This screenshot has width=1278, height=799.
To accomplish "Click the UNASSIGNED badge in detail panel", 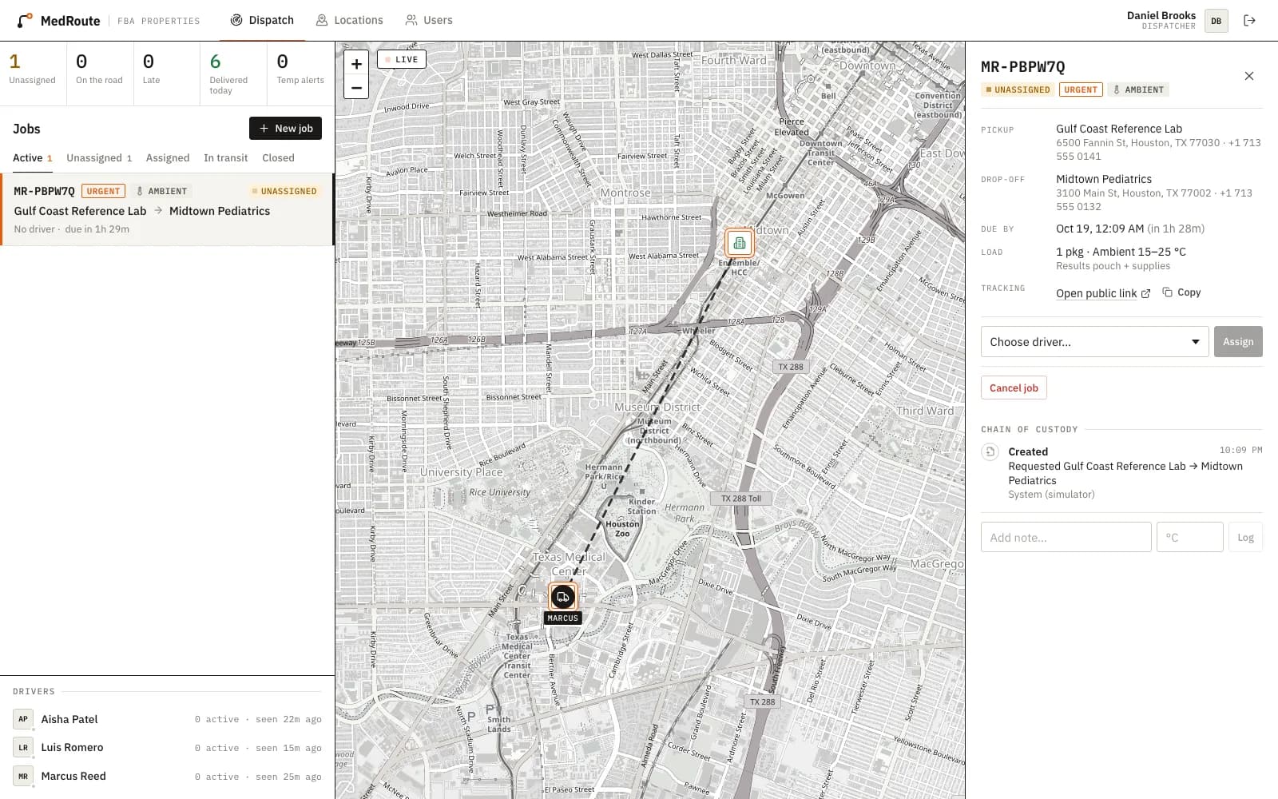I will [1018, 89].
